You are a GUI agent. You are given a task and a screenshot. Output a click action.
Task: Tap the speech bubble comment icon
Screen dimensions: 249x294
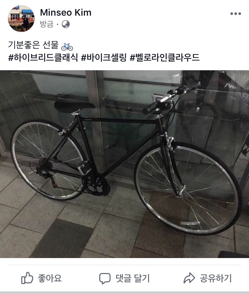tap(105, 278)
